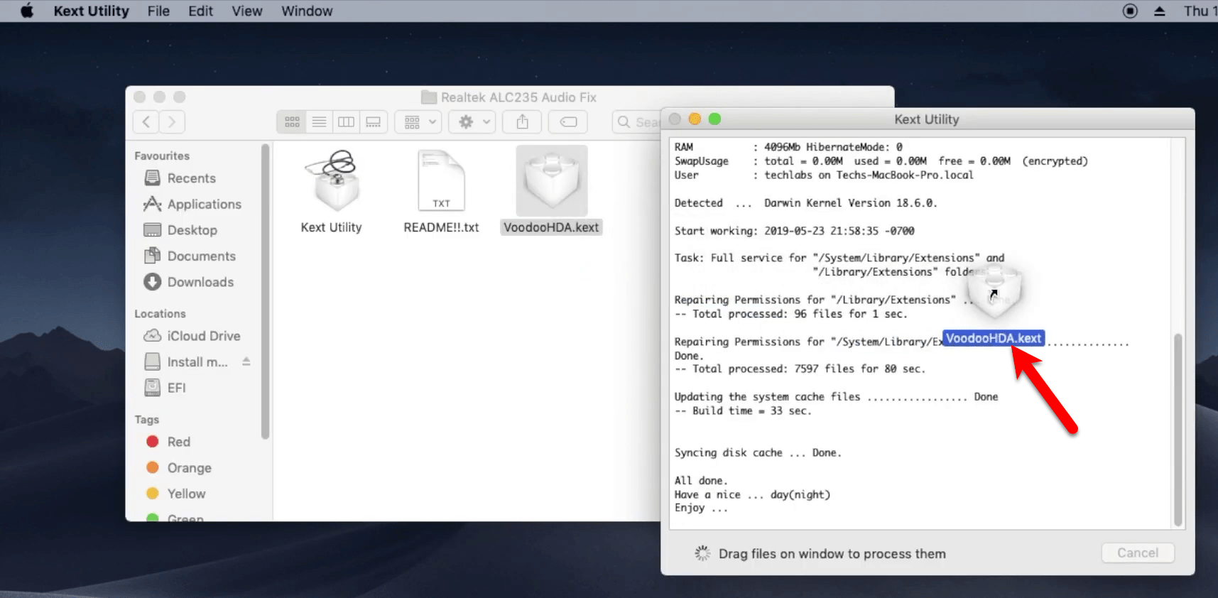
Task: Open iCloud Drive in Finder sidebar
Action: click(203, 336)
